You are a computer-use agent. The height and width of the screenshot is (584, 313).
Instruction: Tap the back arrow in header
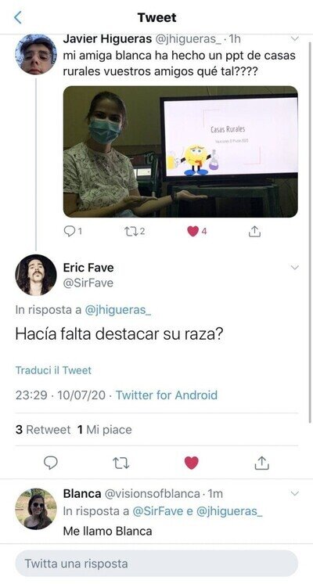pos(17,17)
